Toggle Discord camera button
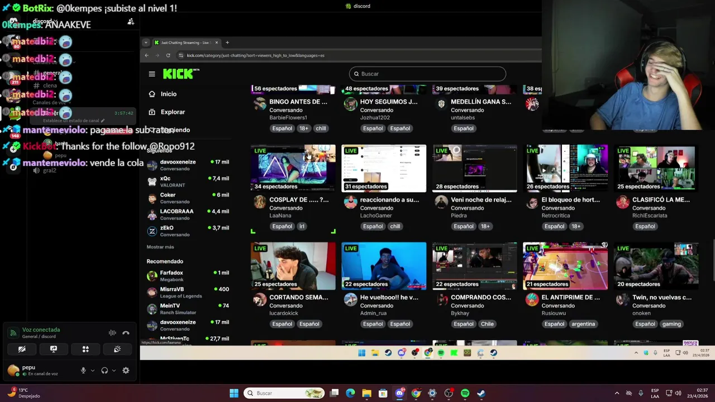Image resolution: width=715 pixels, height=402 pixels. pos(22,349)
